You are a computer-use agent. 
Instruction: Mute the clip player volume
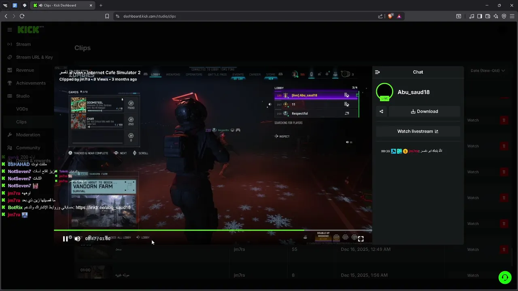(77, 239)
